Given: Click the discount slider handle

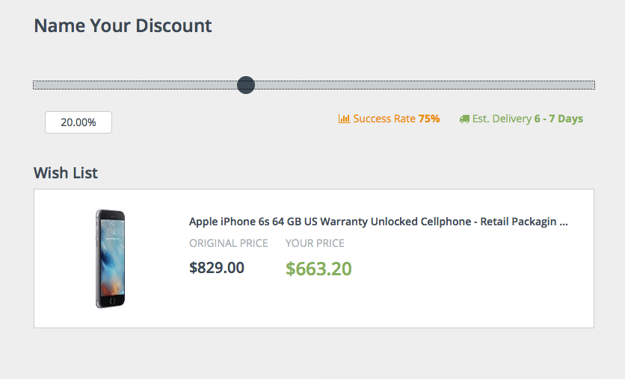Looking at the screenshot, I should pyautogui.click(x=246, y=85).
